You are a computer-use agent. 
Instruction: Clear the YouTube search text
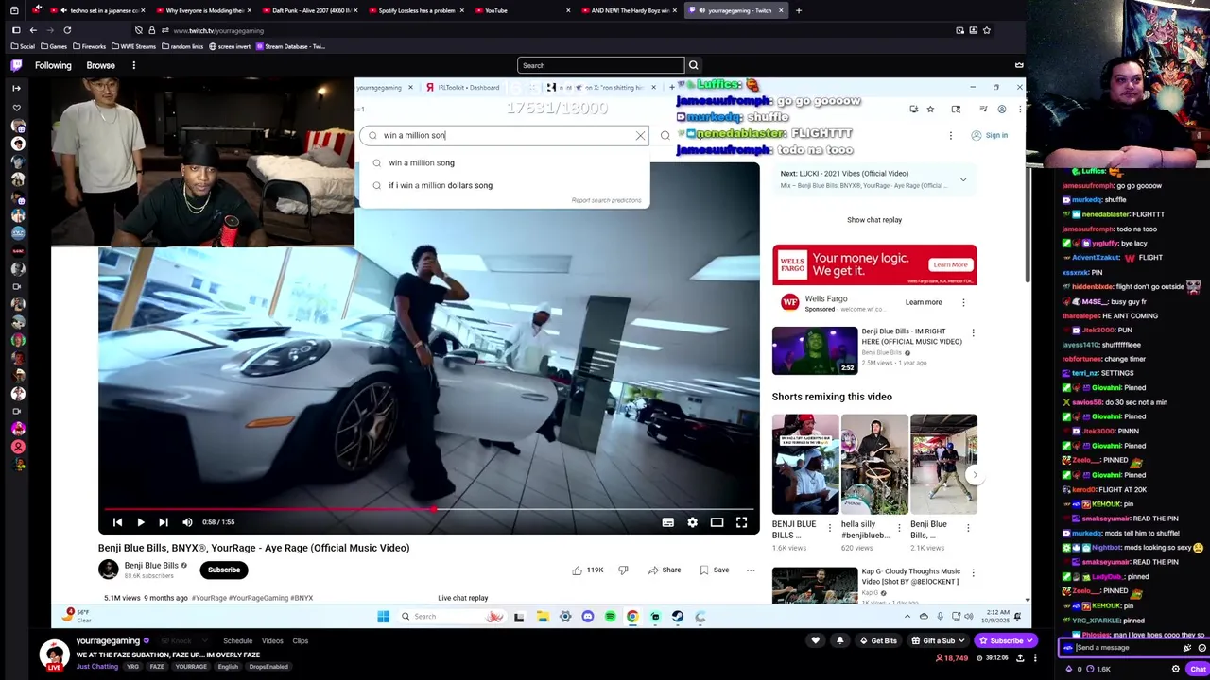pos(640,135)
